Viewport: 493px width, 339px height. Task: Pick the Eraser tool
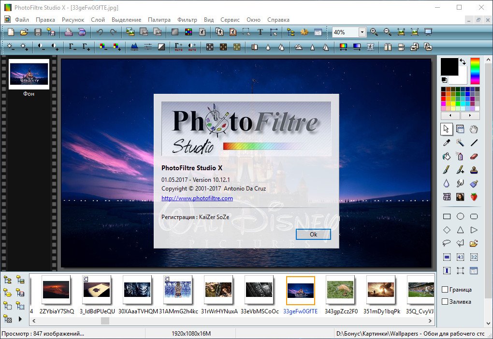point(474,156)
